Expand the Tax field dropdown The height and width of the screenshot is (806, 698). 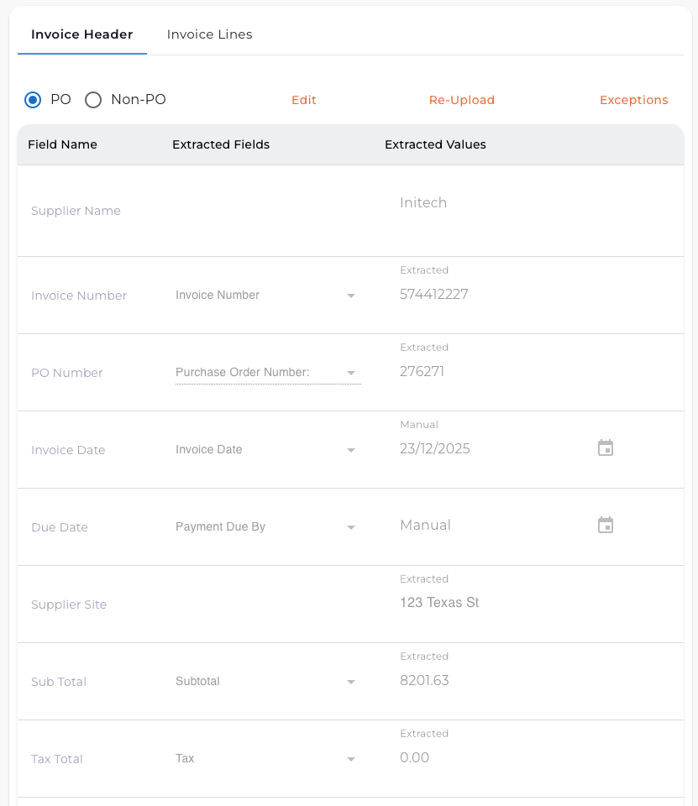351,758
